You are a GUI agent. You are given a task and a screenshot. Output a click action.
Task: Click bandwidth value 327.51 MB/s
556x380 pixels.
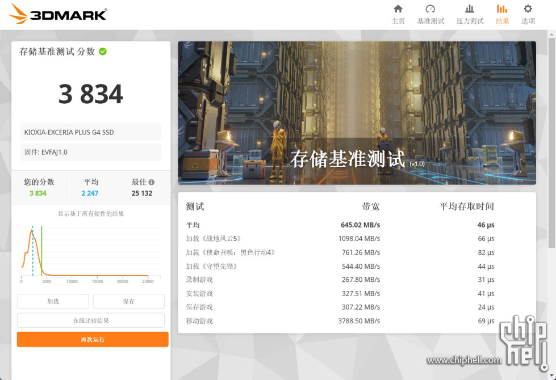[x=361, y=294]
